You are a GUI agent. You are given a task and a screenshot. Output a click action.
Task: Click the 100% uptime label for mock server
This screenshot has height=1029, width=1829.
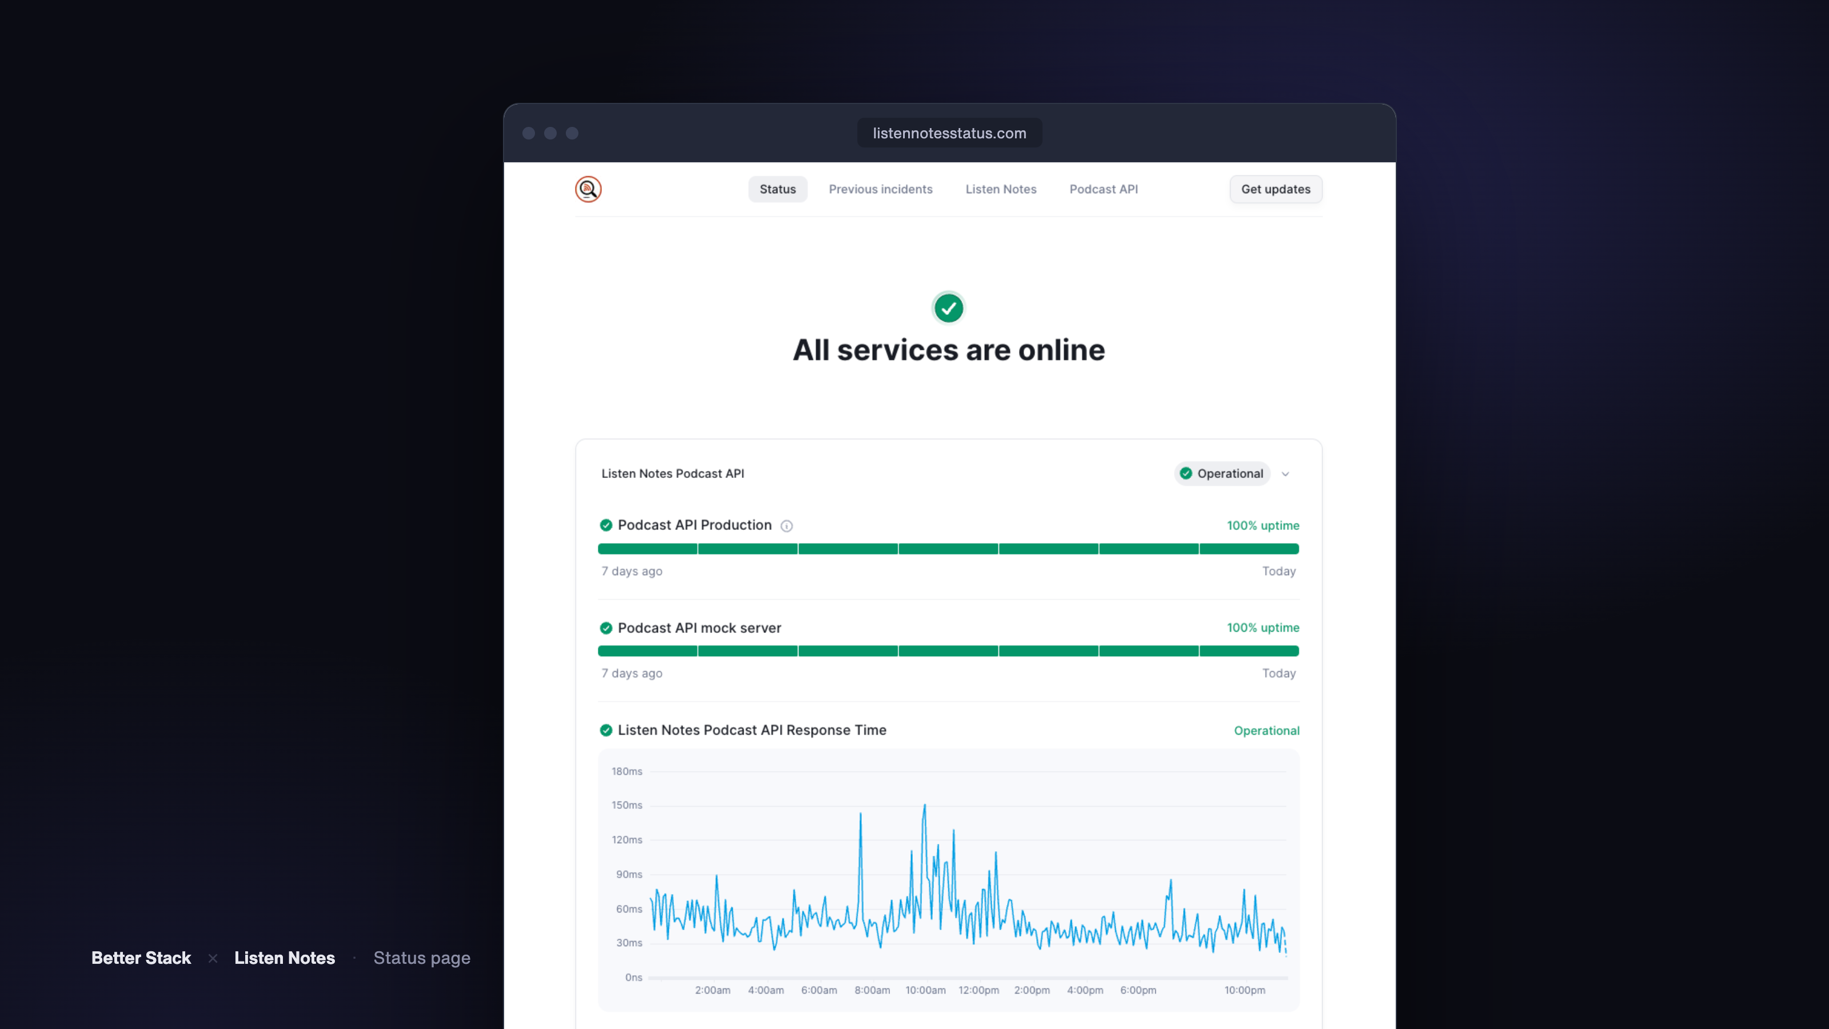point(1263,628)
